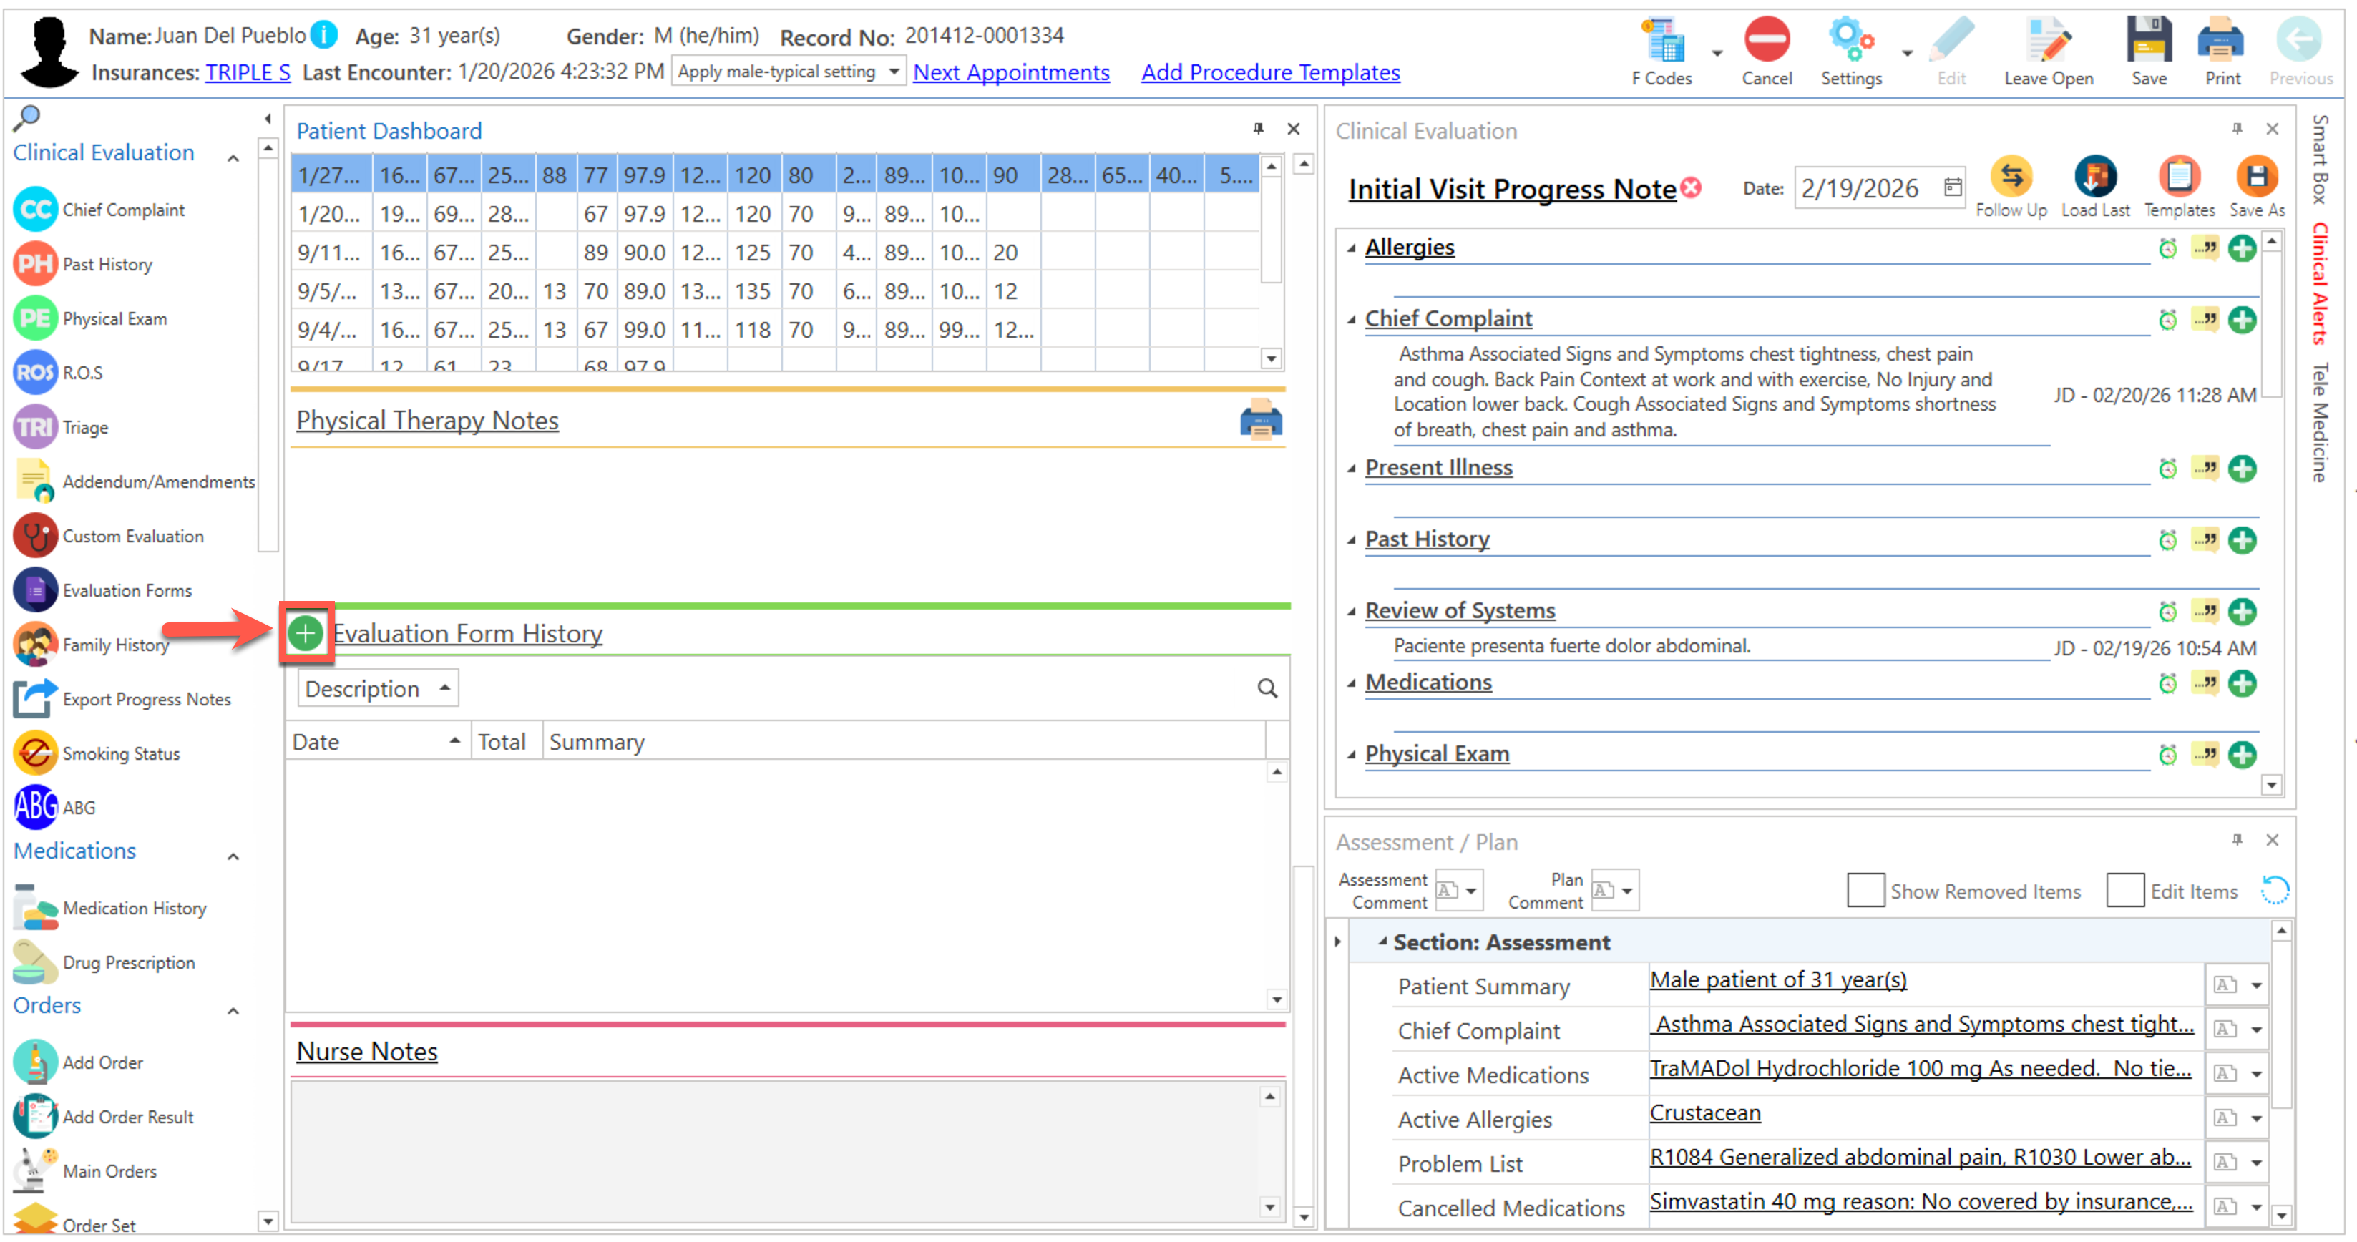Add an entry to the Allergies section
The height and width of the screenshot is (1242, 2357).
click(2242, 248)
